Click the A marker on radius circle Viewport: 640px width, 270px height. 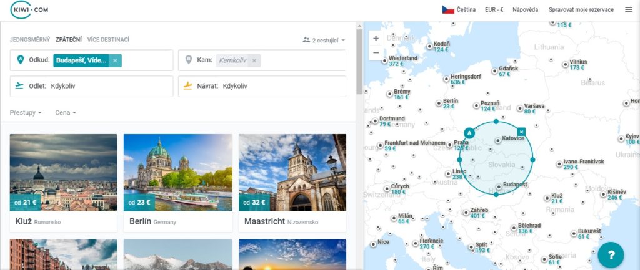tap(469, 133)
